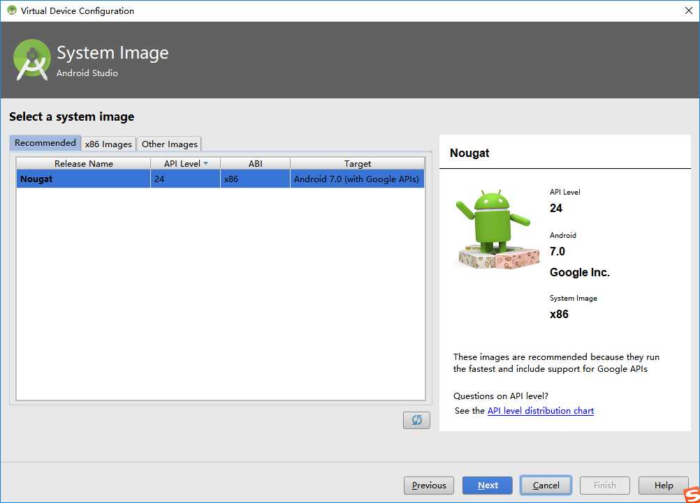Open the x86 Images tab
This screenshot has height=503, width=700.
[x=108, y=144]
